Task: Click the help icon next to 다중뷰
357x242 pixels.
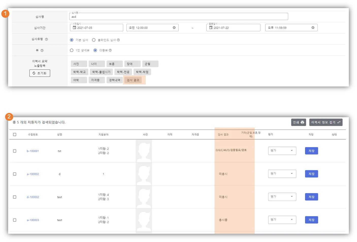Action: tap(110, 50)
